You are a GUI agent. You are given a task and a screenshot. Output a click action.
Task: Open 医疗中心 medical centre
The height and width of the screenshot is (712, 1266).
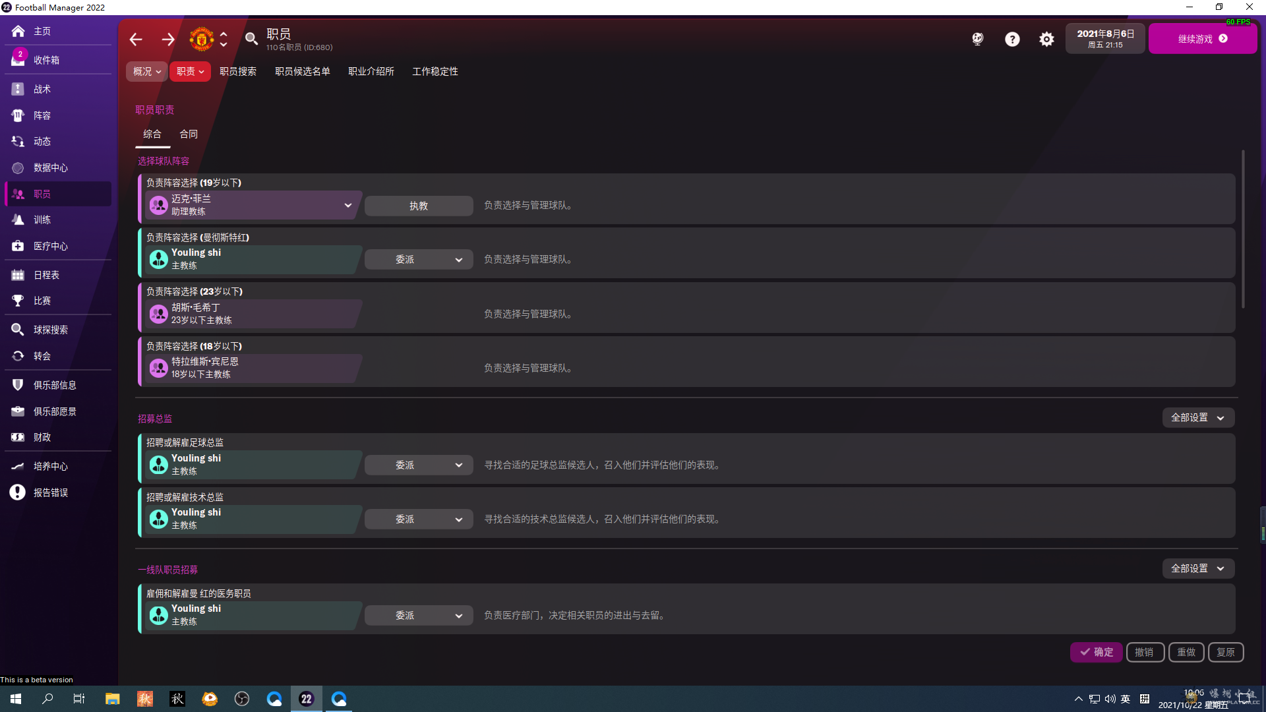coord(58,246)
